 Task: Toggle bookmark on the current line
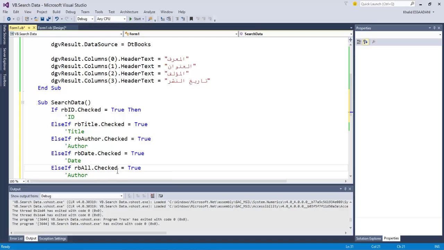tap(191, 19)
